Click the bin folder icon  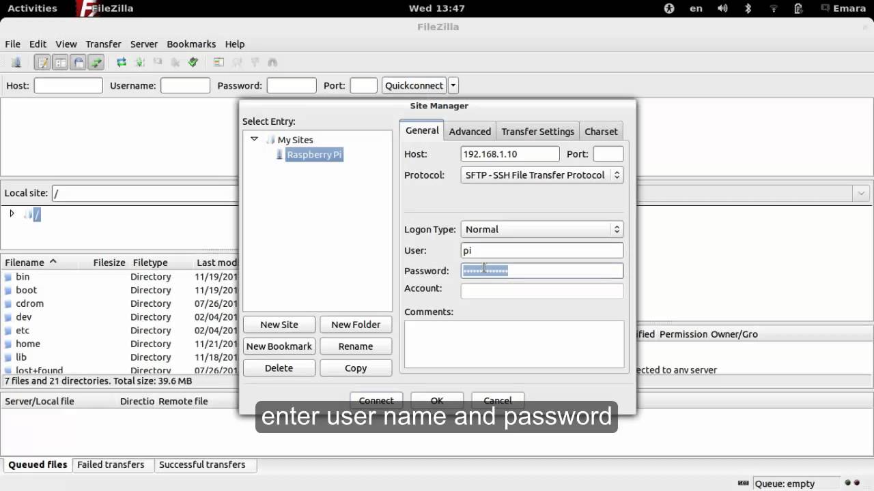tap(8, 277)
